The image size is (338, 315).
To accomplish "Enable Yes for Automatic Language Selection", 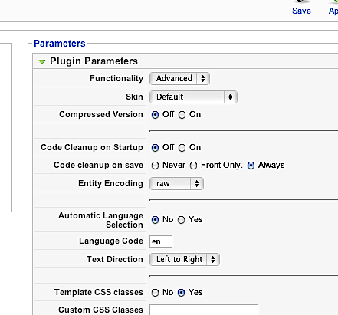I will (x=181, y=220).
